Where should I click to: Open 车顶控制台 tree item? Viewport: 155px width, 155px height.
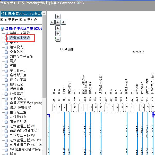pyautogui.click(x=18, y=98)
